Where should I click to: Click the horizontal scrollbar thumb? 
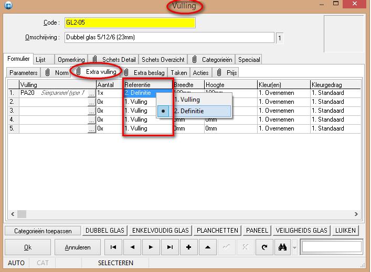22,214
